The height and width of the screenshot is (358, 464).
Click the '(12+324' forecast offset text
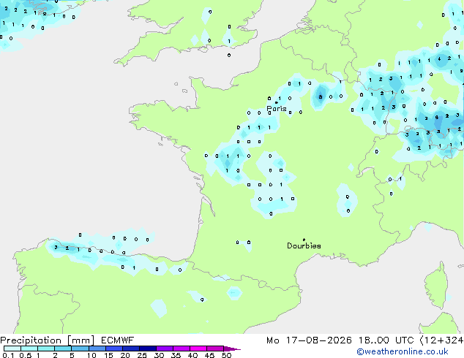click(x=442, y=340)
